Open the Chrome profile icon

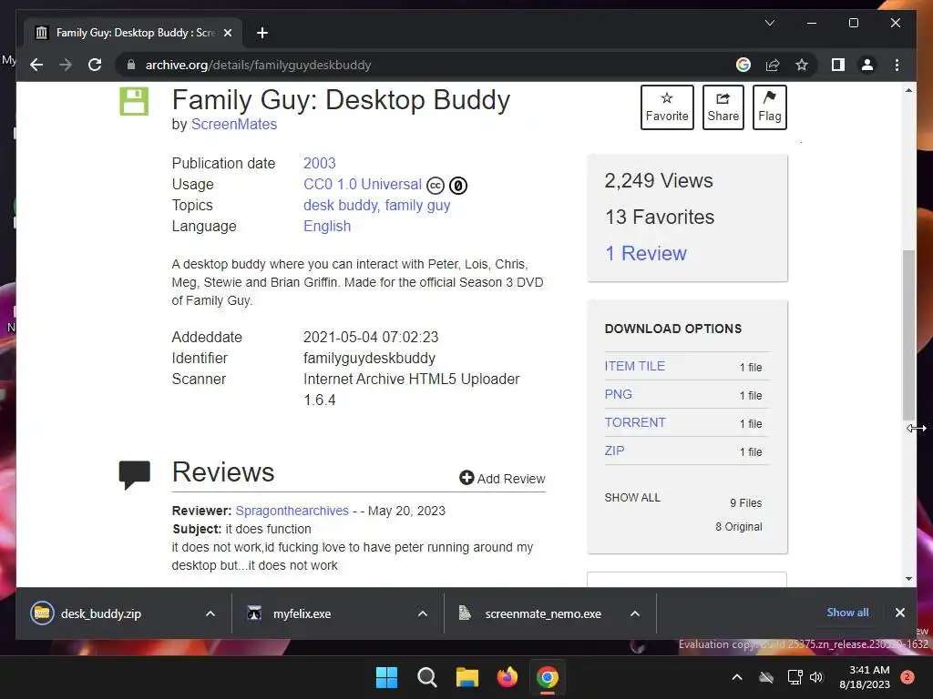(x=867, y=65)
